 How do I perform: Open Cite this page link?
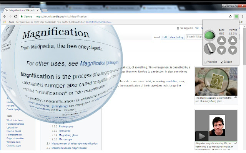(x=13, y=146)
